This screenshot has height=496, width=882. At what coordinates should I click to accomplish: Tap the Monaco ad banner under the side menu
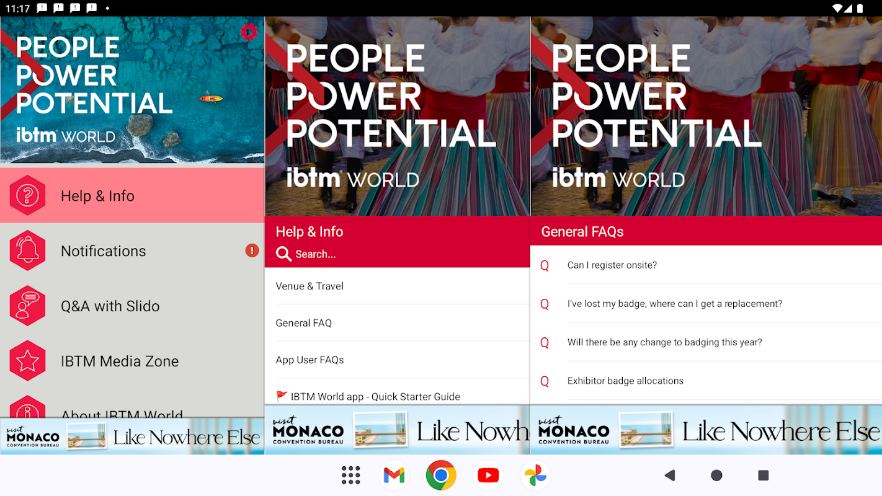click(132, 436)
